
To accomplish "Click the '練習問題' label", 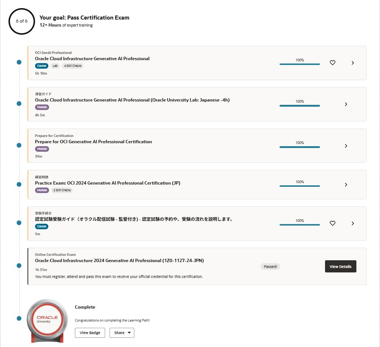I will pyautogui.click(x=42, y=177).
